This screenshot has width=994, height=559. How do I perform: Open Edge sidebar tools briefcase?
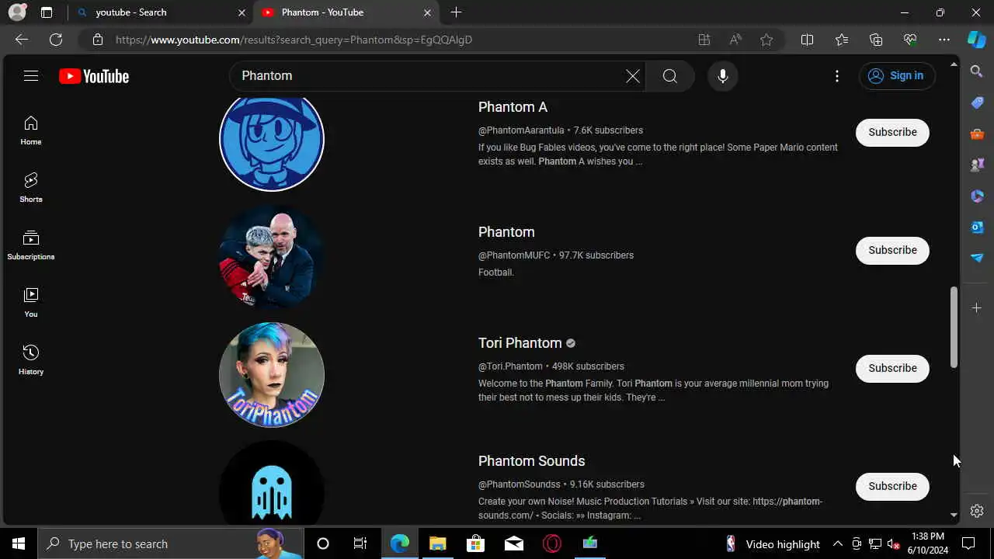click(x=977, y=134)
